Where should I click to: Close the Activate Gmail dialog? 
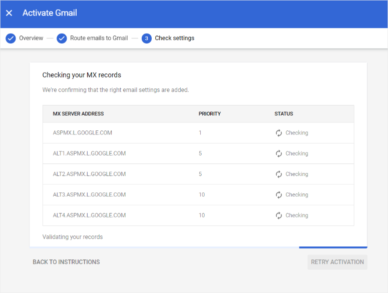(x=9, y=13)
